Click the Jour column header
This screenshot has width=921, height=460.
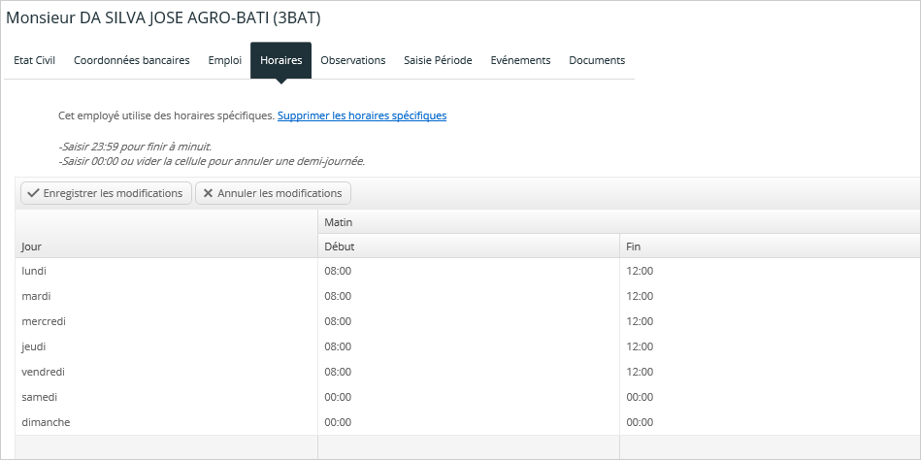[166, 234]
